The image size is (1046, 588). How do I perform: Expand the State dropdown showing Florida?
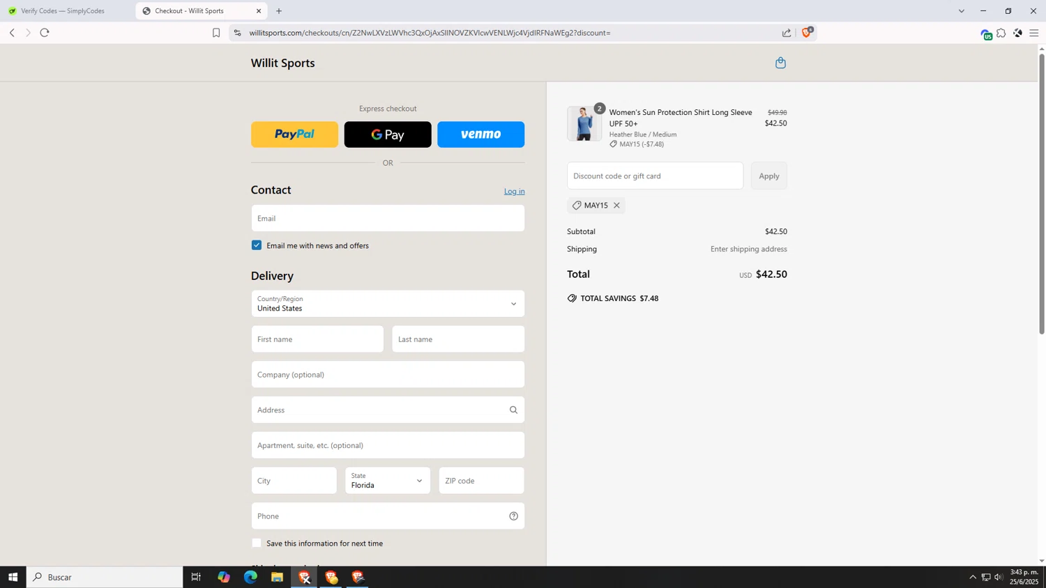point(388,481)
